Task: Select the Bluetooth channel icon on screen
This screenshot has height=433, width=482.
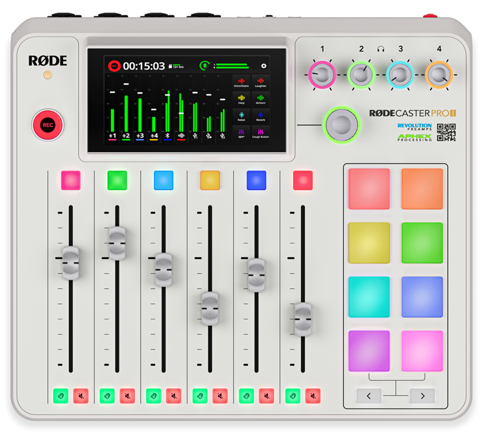Action: tap(167, 136)
